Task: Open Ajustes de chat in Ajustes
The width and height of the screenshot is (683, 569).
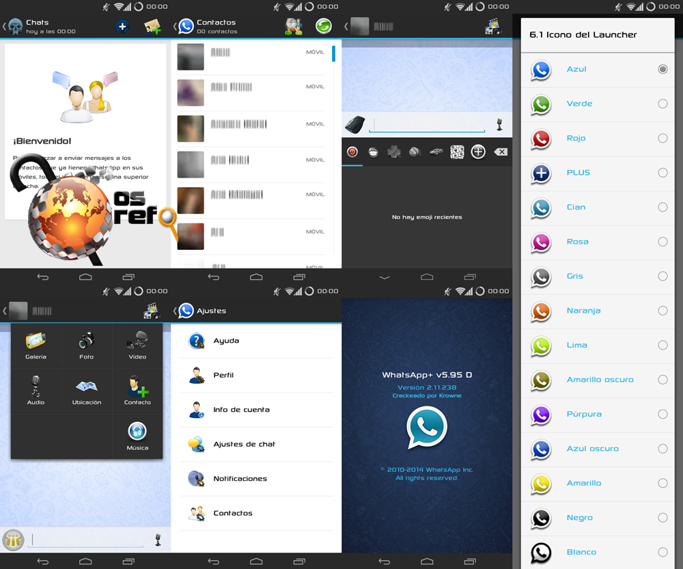Action: pyautogui.click(x=256, y=444)
